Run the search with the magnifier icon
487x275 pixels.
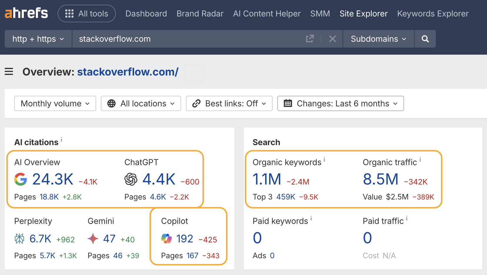425,38
